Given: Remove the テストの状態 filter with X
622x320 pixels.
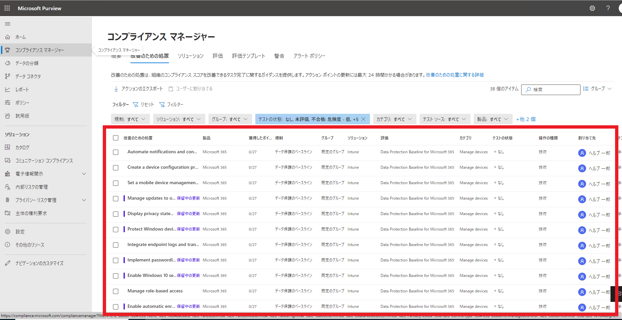Looking at the screenshot, I should pos(363,119).
